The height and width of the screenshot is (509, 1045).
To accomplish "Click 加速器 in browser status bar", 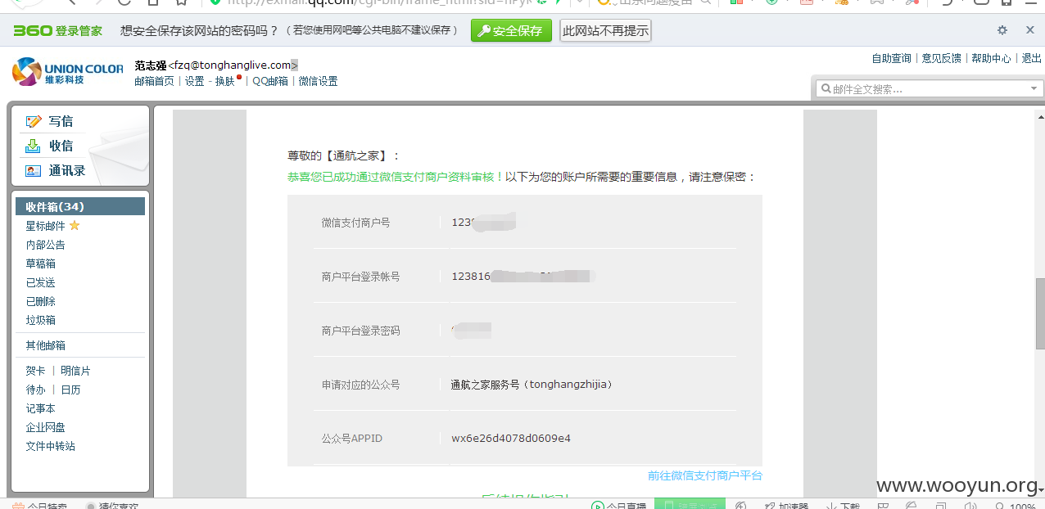I will point(785,506).
